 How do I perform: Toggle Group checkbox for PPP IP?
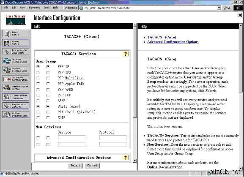point(48,67)
